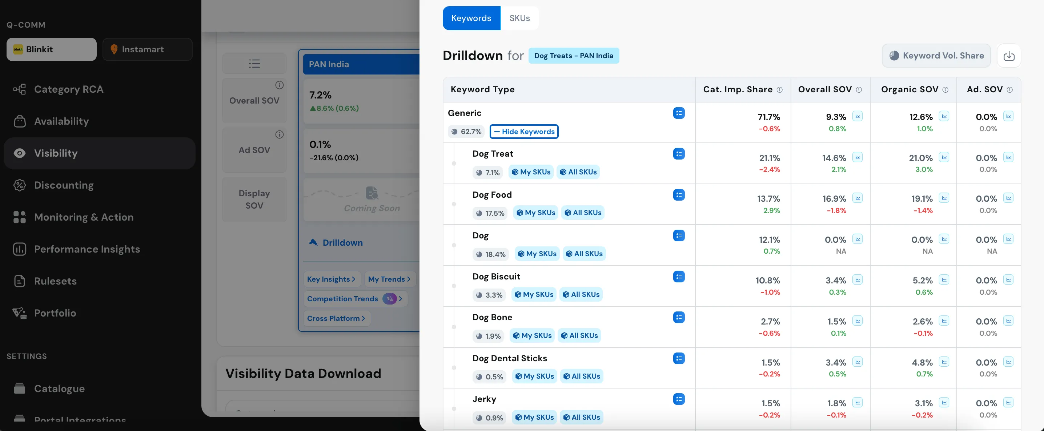The image size is (1044, 431).
Task: Open trend chart for Dog Food Organic SOV
Action: [944, 198]
